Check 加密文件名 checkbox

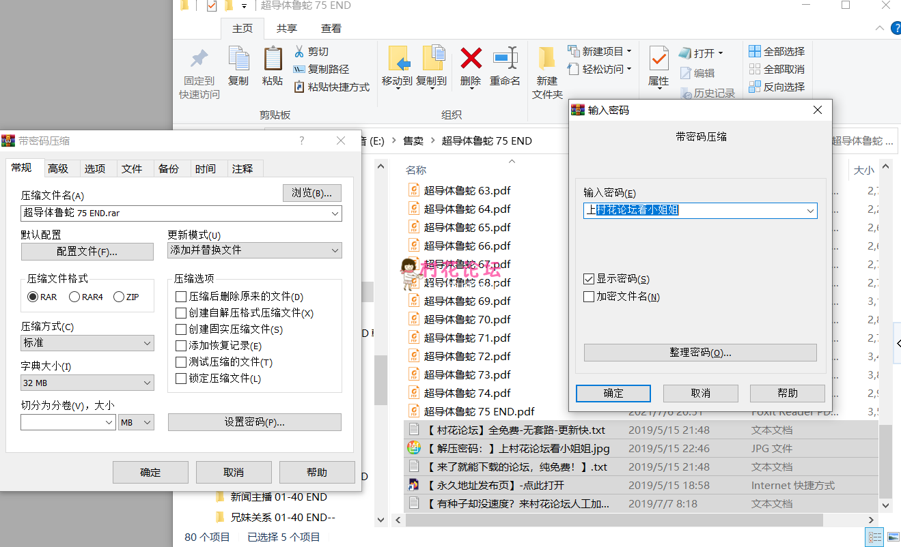pos(589,297)
